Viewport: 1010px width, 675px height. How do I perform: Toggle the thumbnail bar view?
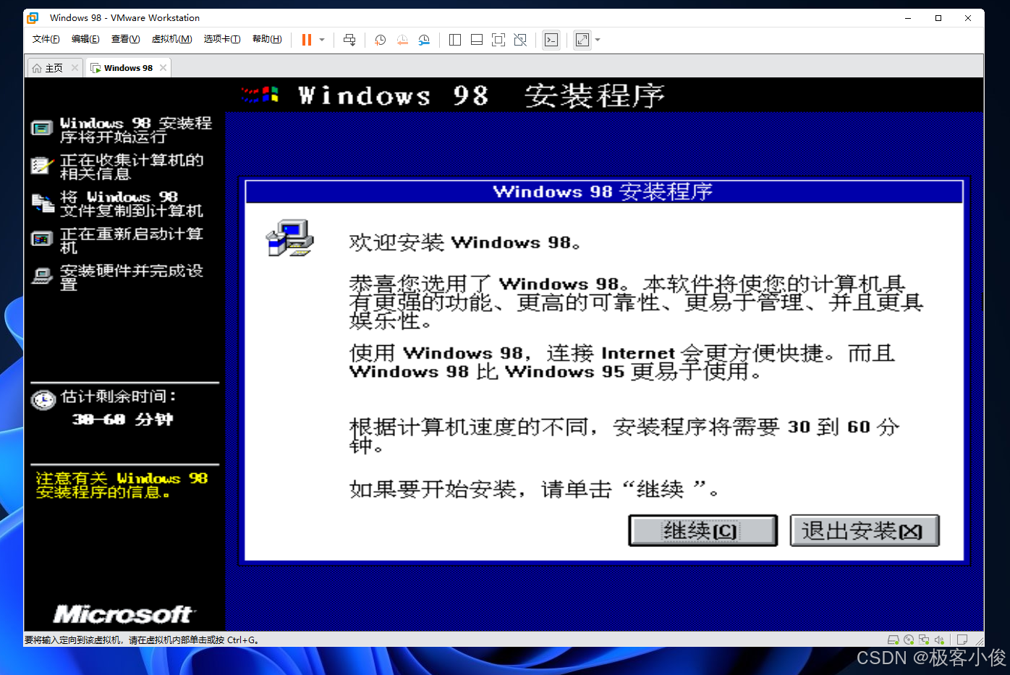click(477, 40)
